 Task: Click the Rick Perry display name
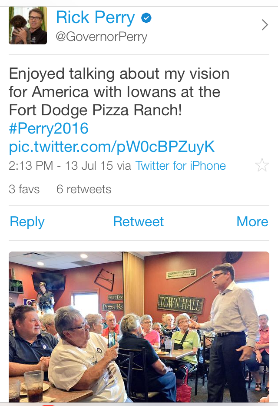[x=96, y=18]
